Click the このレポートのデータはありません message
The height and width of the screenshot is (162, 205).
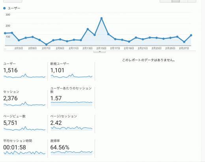[x=149, y=60]
